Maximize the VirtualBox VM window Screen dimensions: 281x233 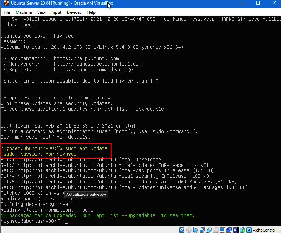tap(258, 4)
